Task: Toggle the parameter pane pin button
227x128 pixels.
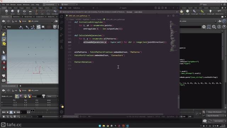Action: point(220,21)
